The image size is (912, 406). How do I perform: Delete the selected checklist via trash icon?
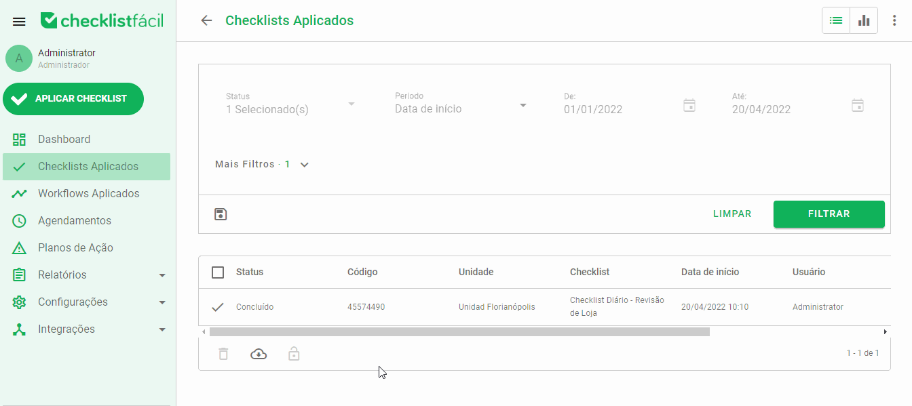click(223, 353)
